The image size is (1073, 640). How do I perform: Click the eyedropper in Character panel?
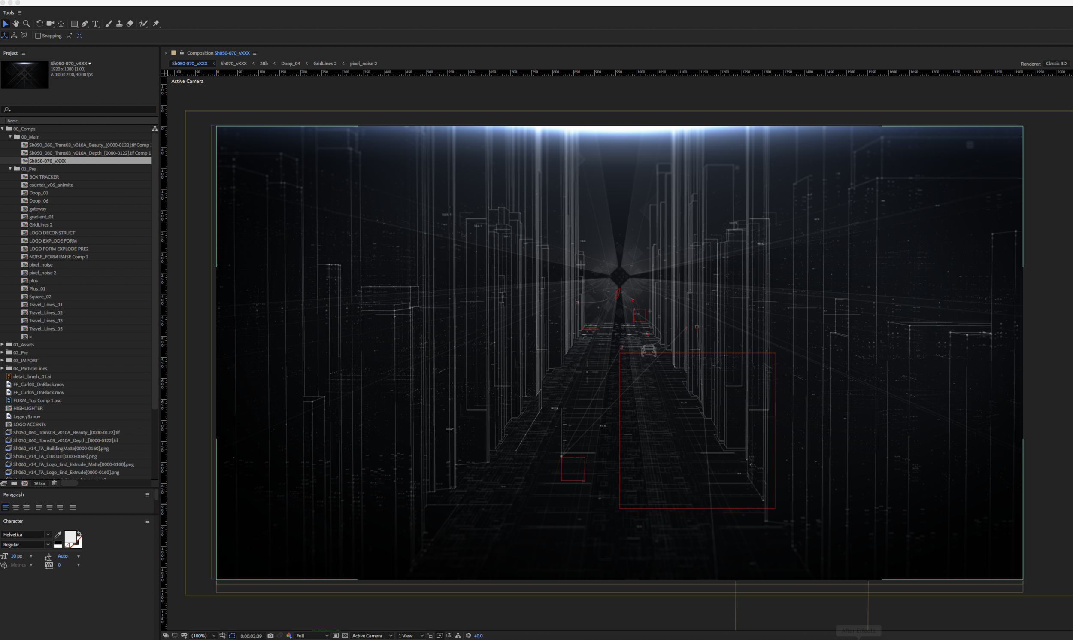tap(58, 535)
